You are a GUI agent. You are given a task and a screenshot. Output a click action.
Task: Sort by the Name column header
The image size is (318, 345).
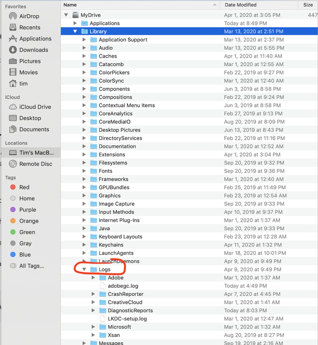click(70, 5)
